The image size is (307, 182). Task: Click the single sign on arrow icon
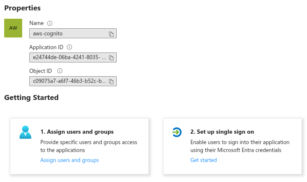point(177,132)
